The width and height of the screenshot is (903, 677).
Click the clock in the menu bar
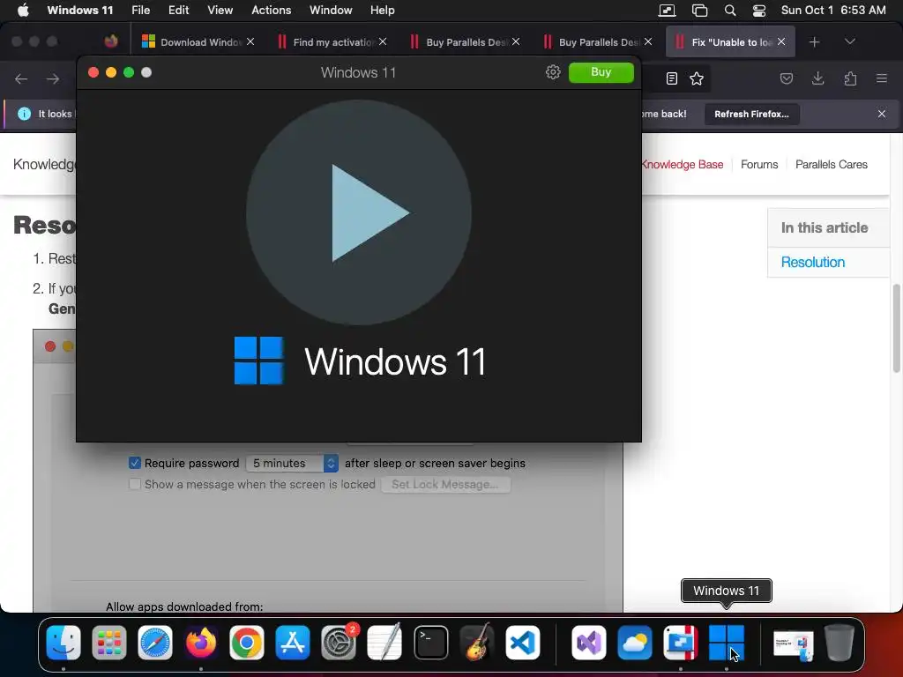coord(833,10)
